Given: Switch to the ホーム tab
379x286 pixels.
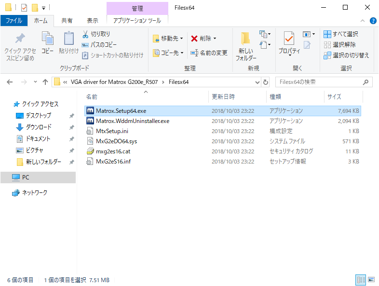Looking at the screenshot, I should (41, 21).
